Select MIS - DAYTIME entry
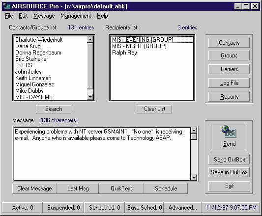Image resolution: width=262 pixels, height=216 pixels. [x=51, y=97]
